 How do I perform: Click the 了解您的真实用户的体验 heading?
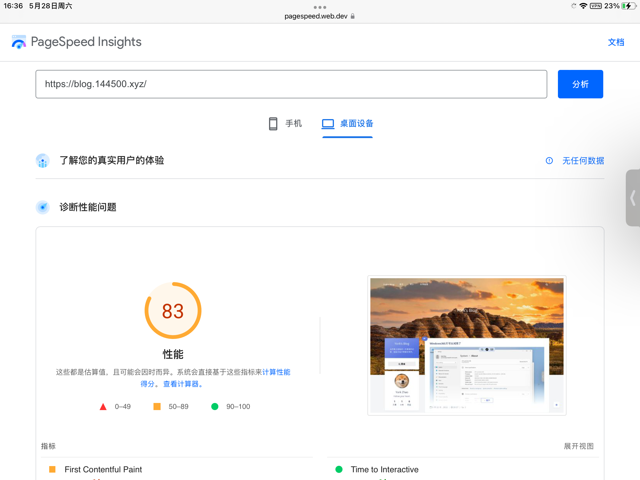[x=112, y=160]
